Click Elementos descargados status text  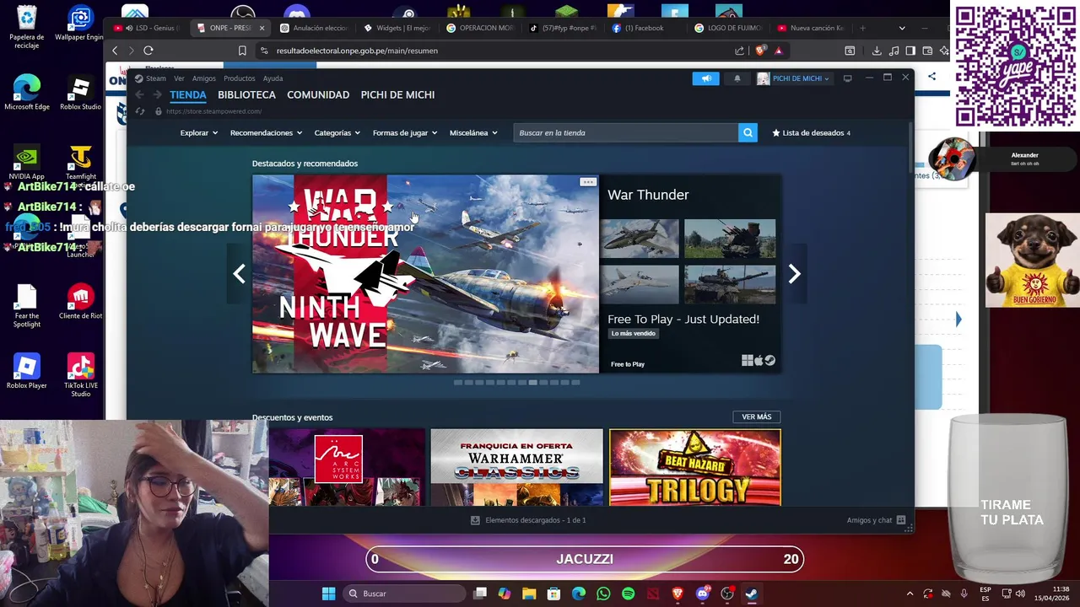click(x=536, y=520)
